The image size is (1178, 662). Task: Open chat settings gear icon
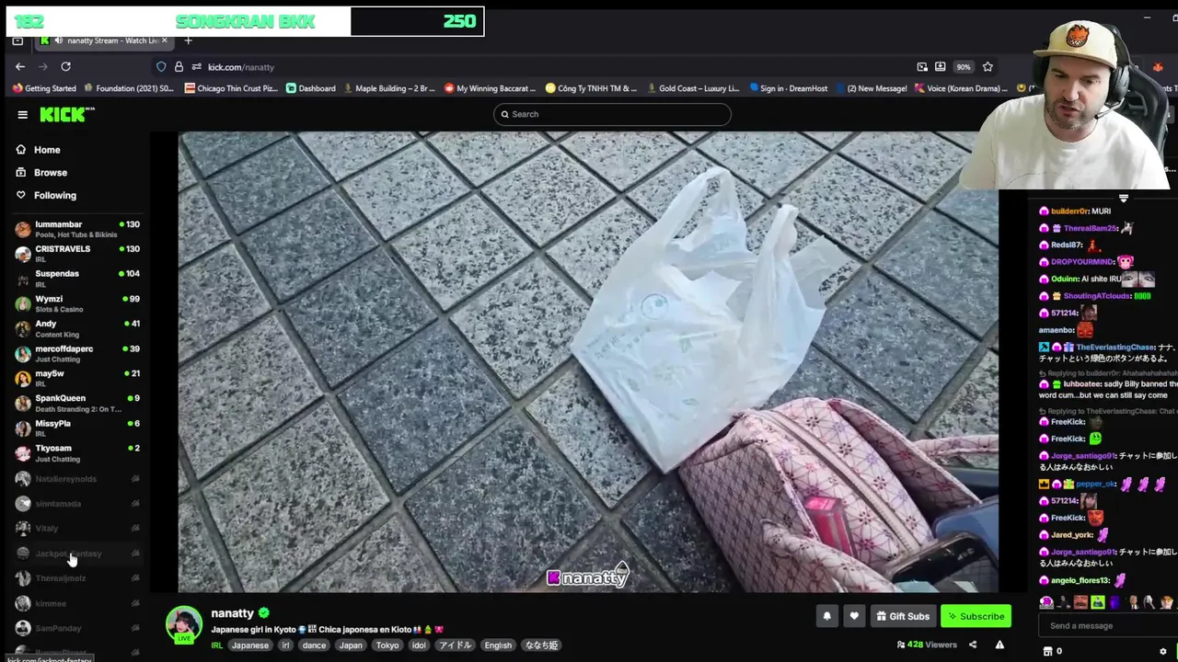(x=1162, y=651)
